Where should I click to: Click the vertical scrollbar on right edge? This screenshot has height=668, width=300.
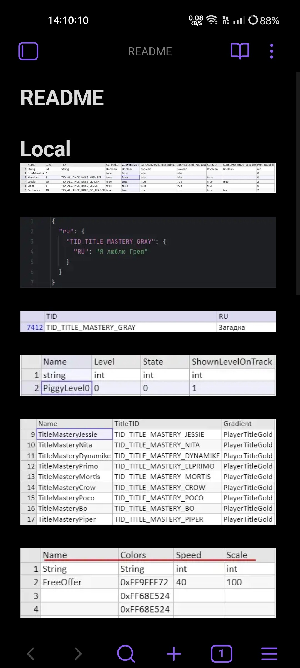tap(298, 184)
